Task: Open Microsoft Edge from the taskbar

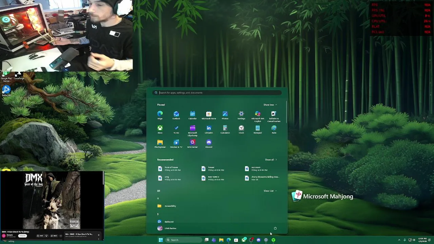Action: coord(229,240)
